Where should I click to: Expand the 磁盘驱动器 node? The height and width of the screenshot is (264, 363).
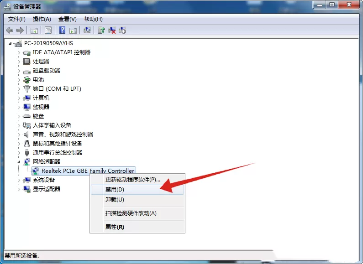click(x=19, y=71)
